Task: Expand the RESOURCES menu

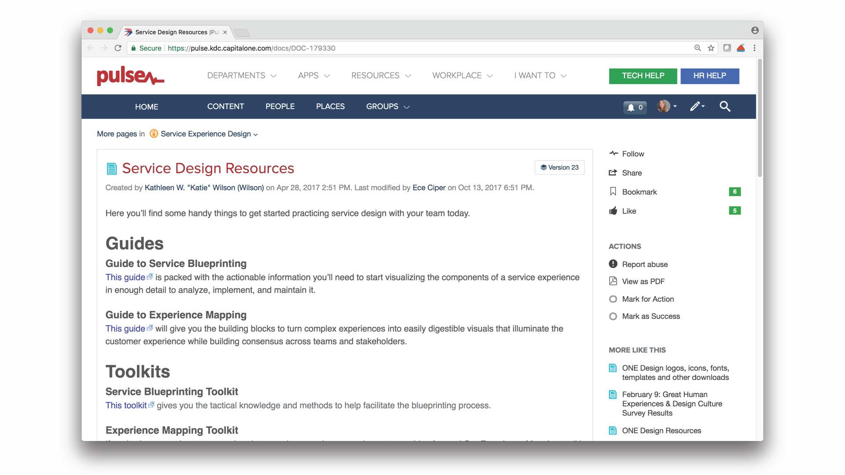Action: tap(381, 76)
